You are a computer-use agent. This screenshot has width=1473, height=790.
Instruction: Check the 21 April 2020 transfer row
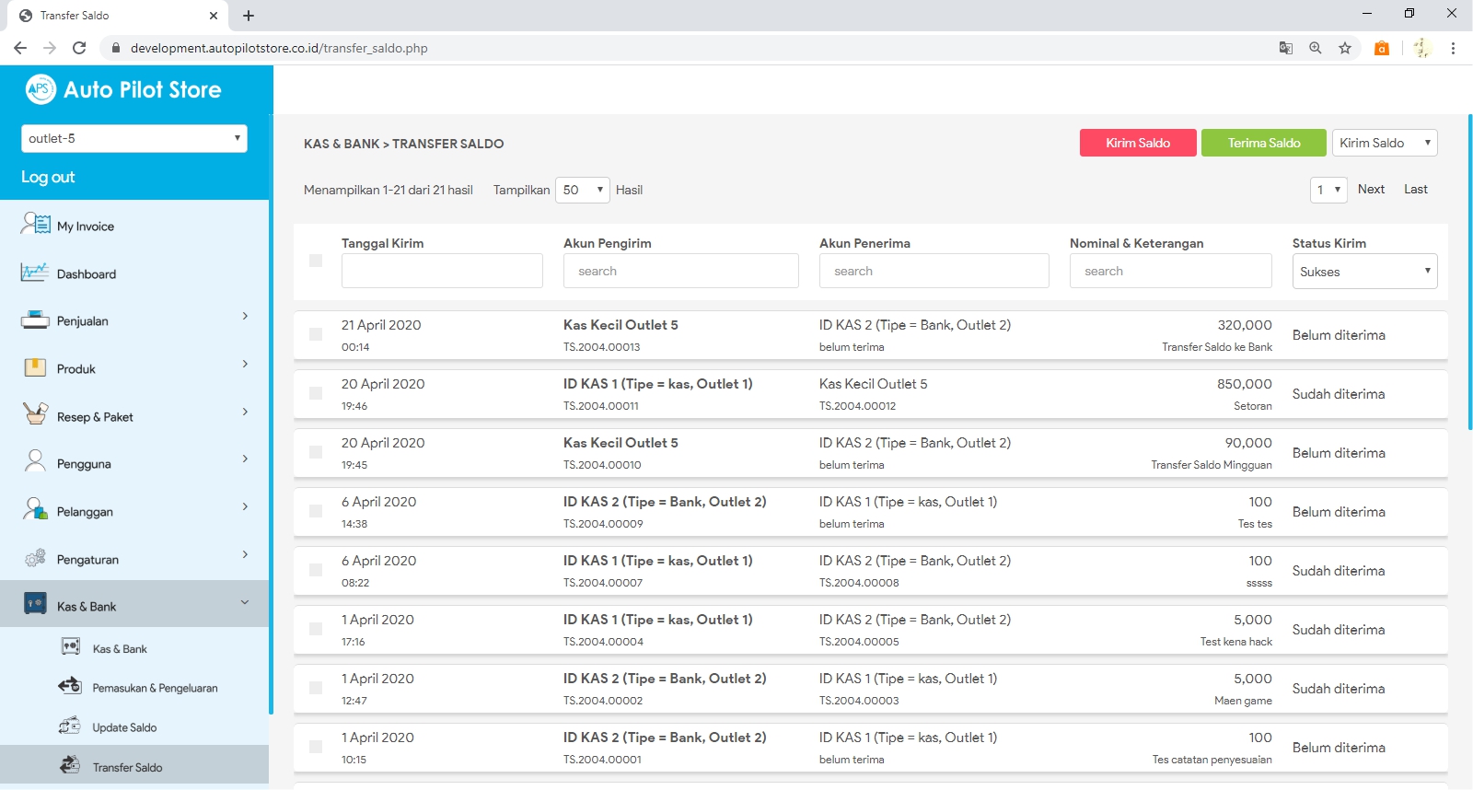(x=316, y=334)
